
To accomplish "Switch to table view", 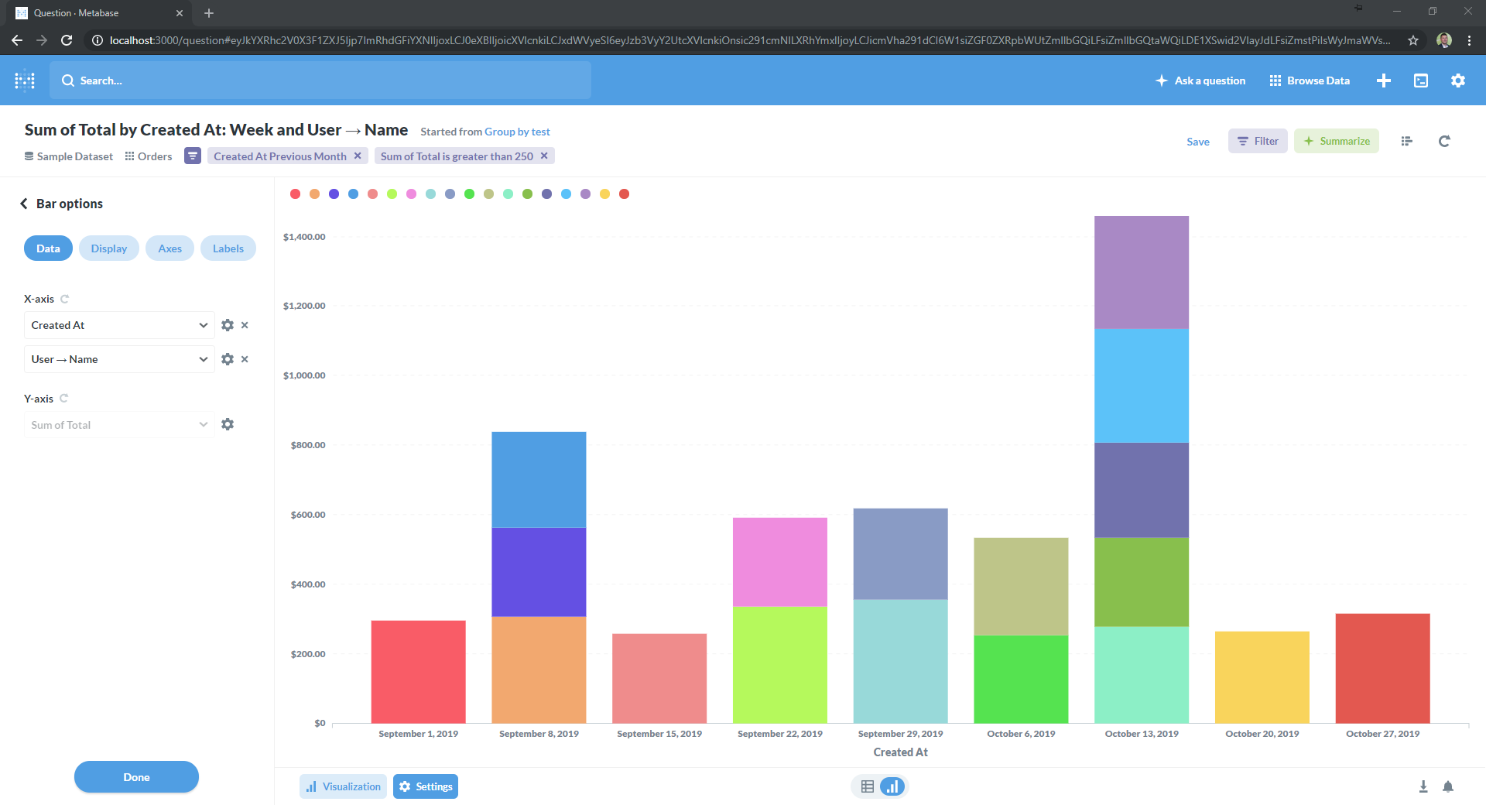I will click(866, 786).
